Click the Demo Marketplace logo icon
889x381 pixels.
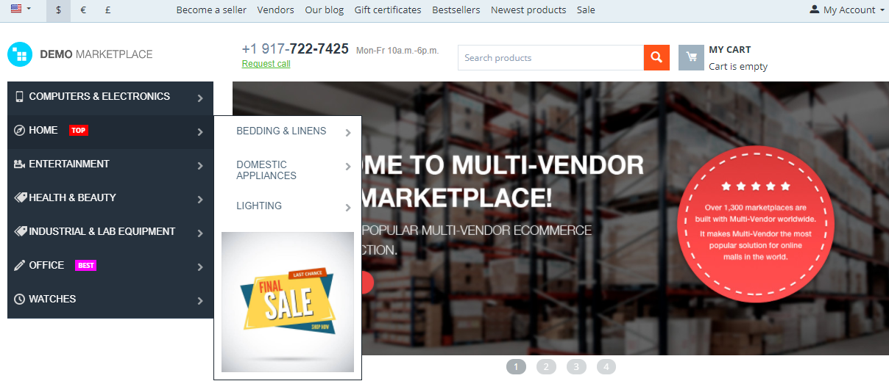coord(20,54)
